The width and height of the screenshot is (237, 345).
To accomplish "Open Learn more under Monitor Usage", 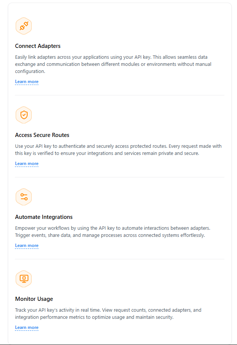I will (x=26, y=327).
